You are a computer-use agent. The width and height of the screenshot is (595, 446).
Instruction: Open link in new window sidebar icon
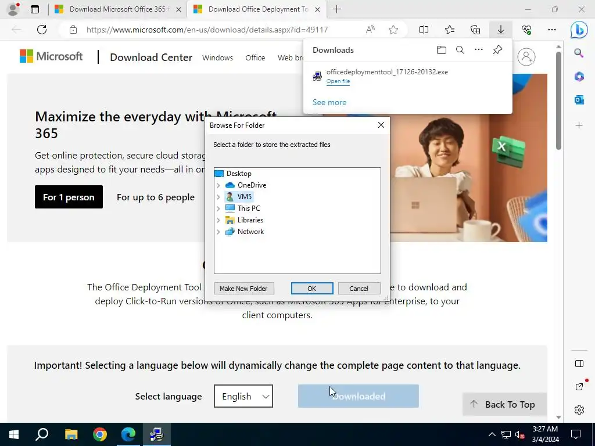[x=579, y=386]
